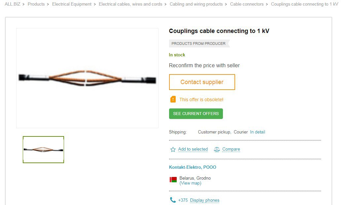Viewport: 355px width, 205px height.
Task: Click the Contact supplier button
Action: (202, 82)
